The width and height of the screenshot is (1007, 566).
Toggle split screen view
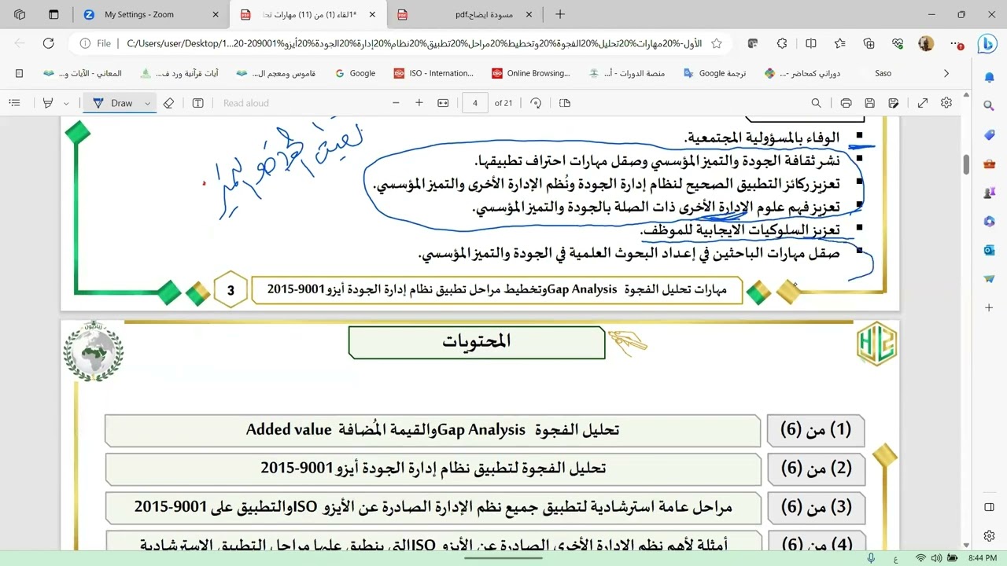[x=810, y=44]
